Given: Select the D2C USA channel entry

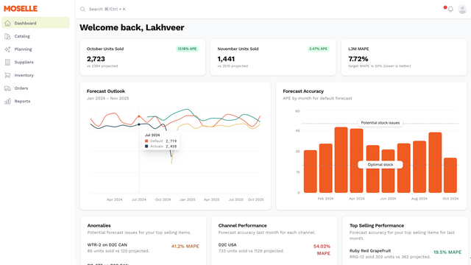Looking at the screenshot, I should [x=275, y=249].
